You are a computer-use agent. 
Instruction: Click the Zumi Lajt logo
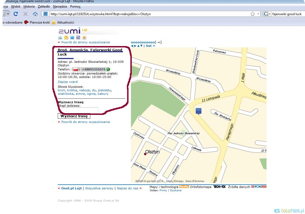click(x=73, y=31)
